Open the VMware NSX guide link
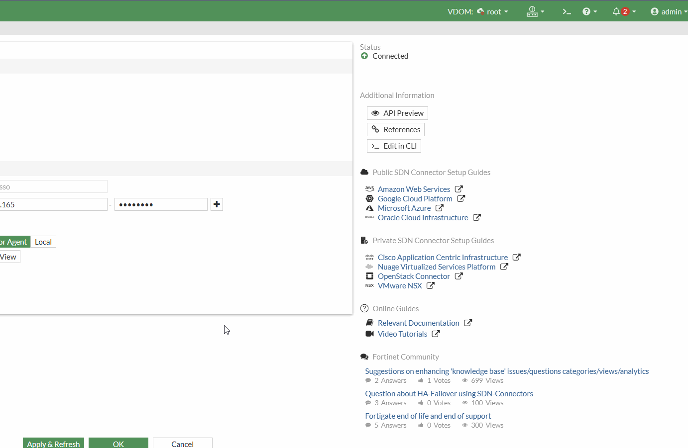 click(x=400, y=286)
